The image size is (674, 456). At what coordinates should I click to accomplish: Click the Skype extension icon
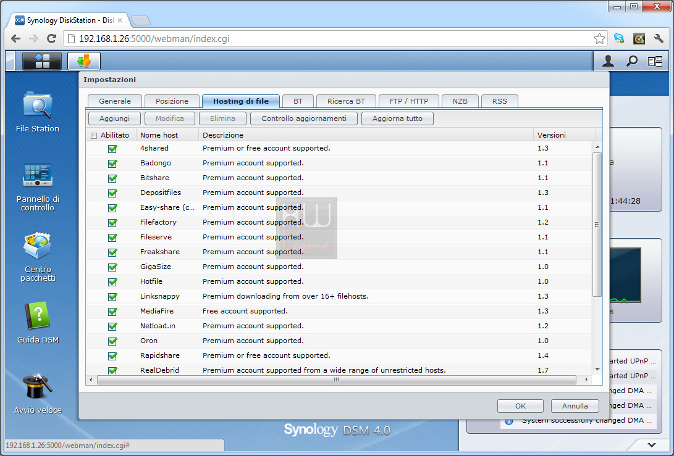click(x=619, y=39)
